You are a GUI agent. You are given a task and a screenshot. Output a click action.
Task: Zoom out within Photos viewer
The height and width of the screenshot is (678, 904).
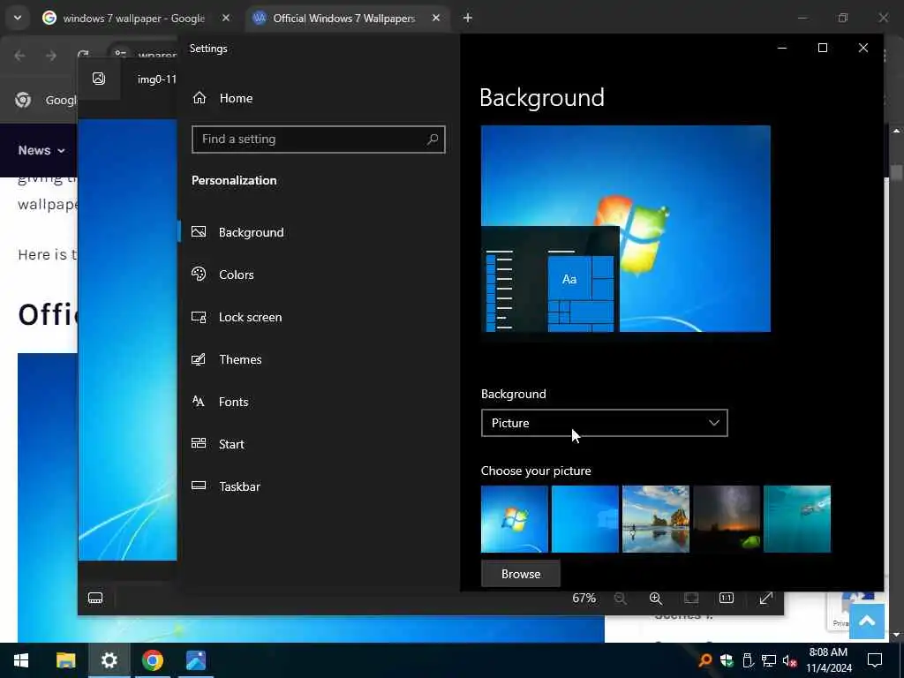(x=621, y=599)
